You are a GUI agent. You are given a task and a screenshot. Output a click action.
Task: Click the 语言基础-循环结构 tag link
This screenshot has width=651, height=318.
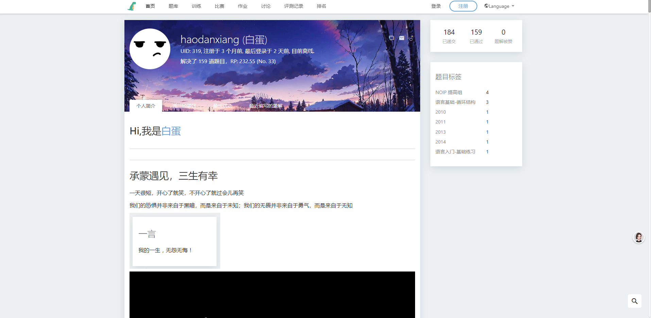(x=455, y=102)
